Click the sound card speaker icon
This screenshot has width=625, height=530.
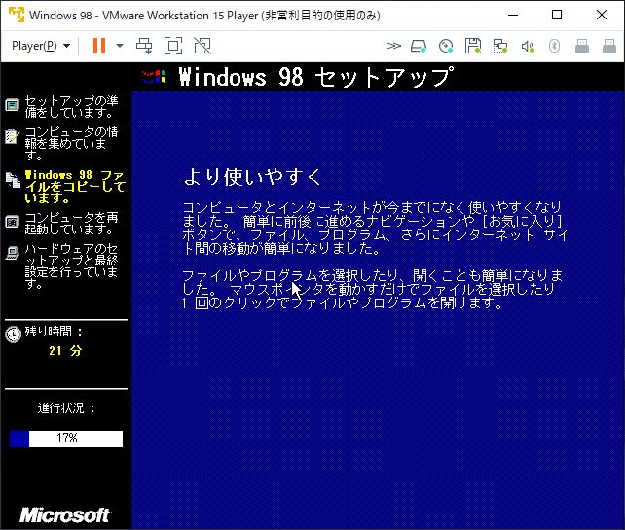coord(528,47)
